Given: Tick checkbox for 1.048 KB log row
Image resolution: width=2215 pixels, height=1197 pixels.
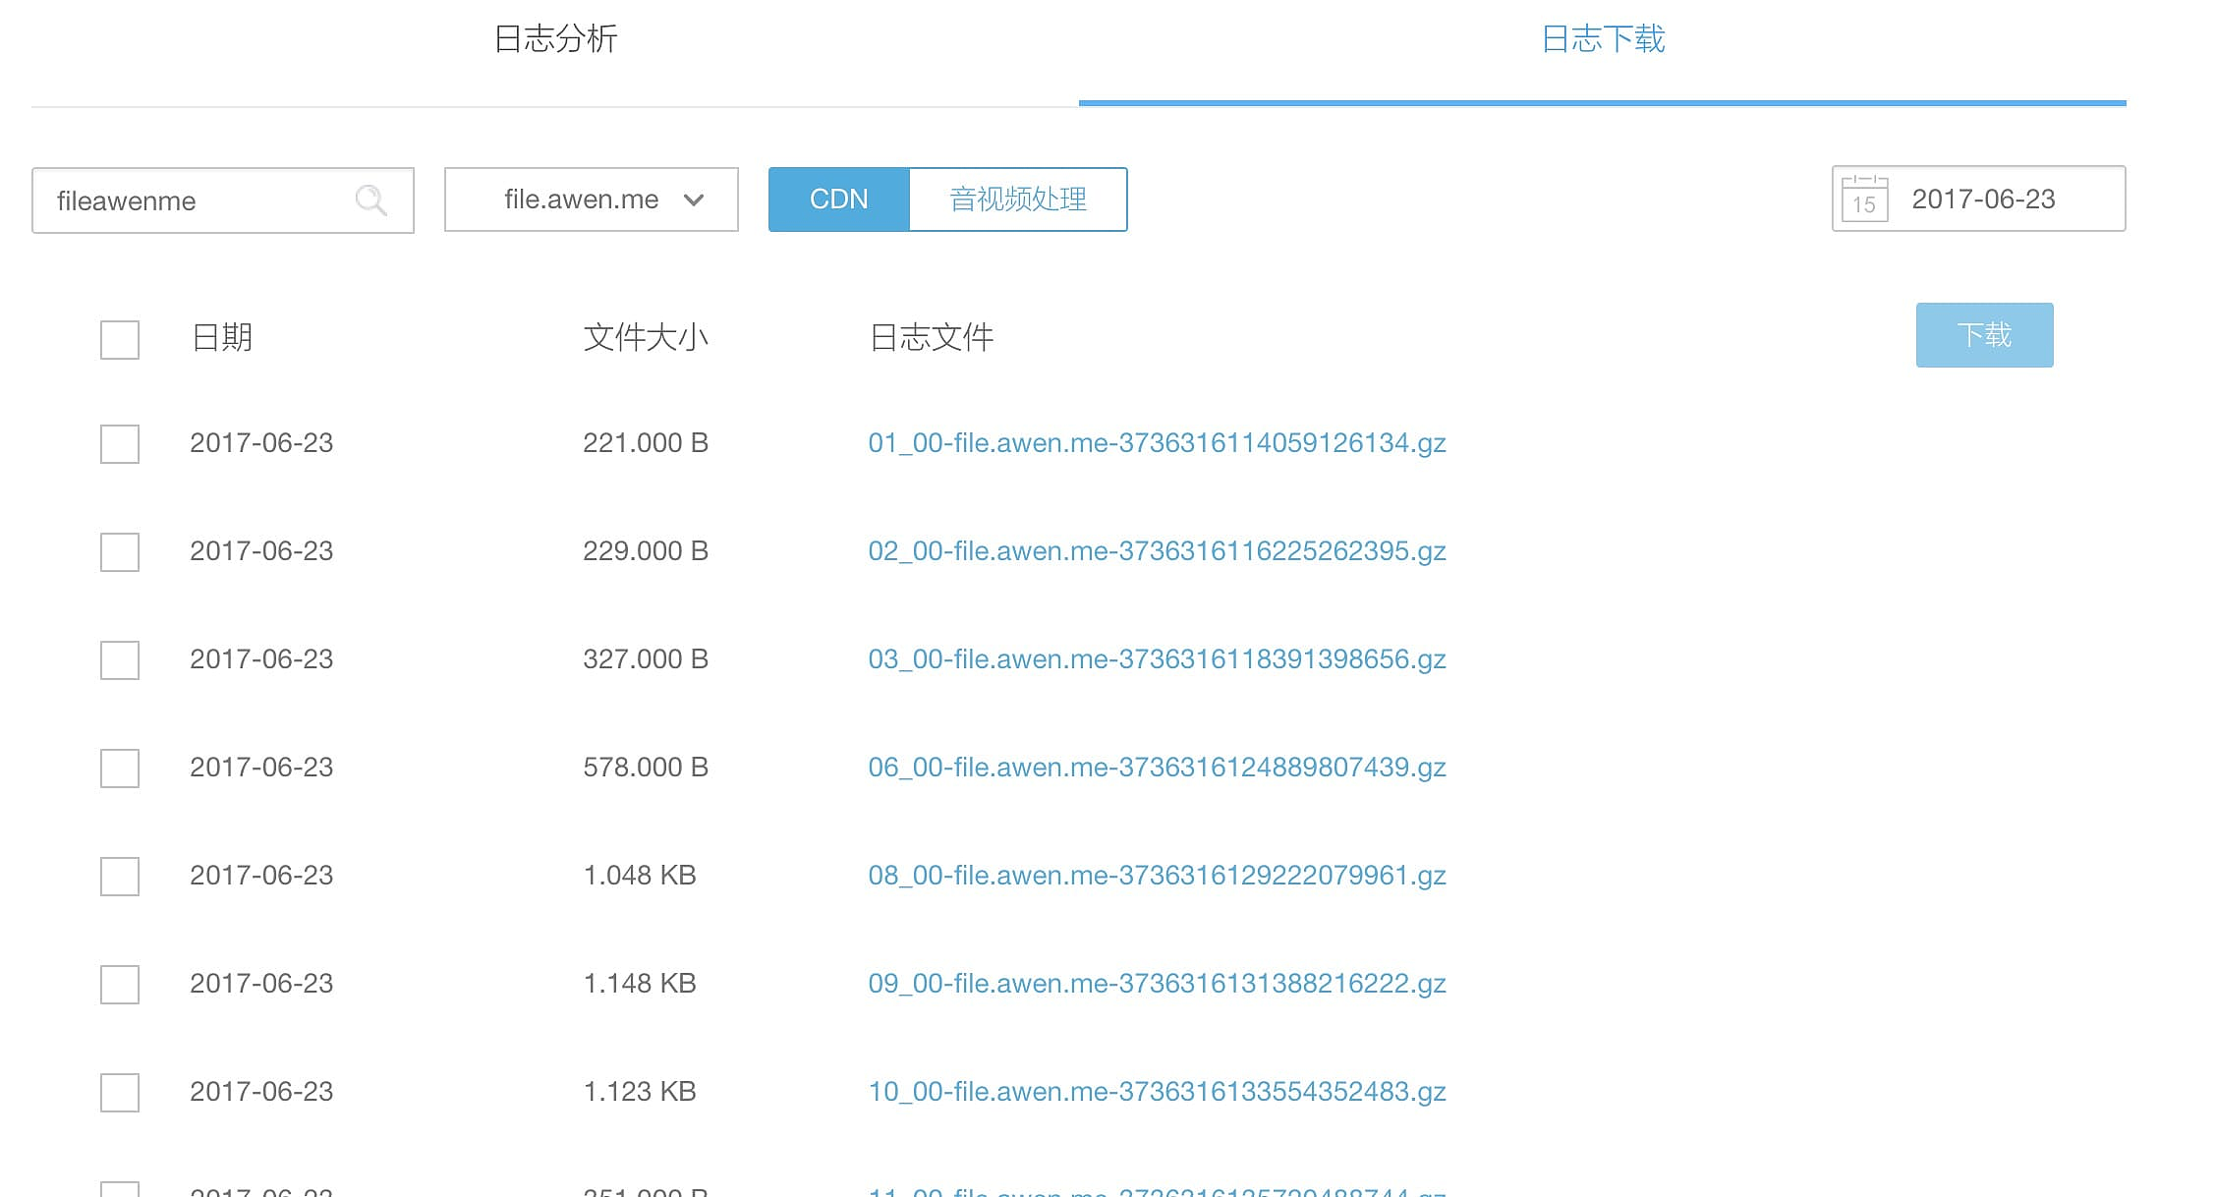Looking at the screenshot, I should point(120,877).
